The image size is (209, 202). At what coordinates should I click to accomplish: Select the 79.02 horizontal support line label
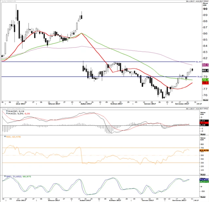coord(198,76)
